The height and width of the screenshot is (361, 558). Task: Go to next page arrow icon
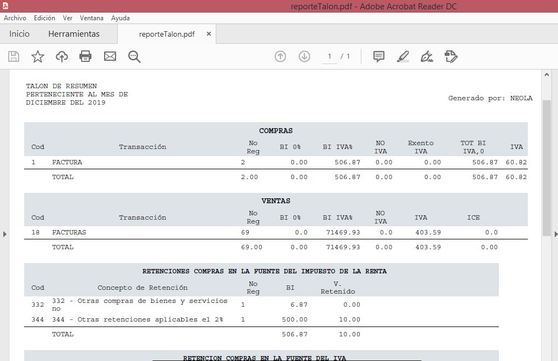[304, 56]
